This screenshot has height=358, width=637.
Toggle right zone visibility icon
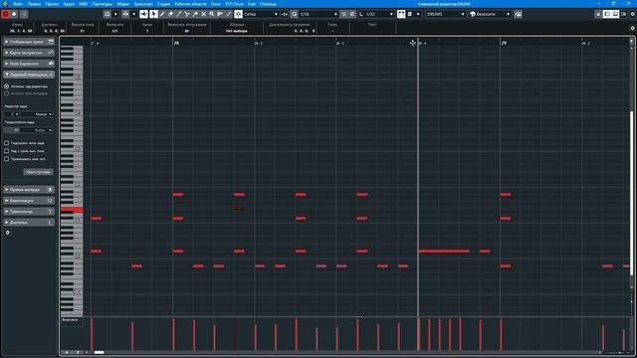624,14
